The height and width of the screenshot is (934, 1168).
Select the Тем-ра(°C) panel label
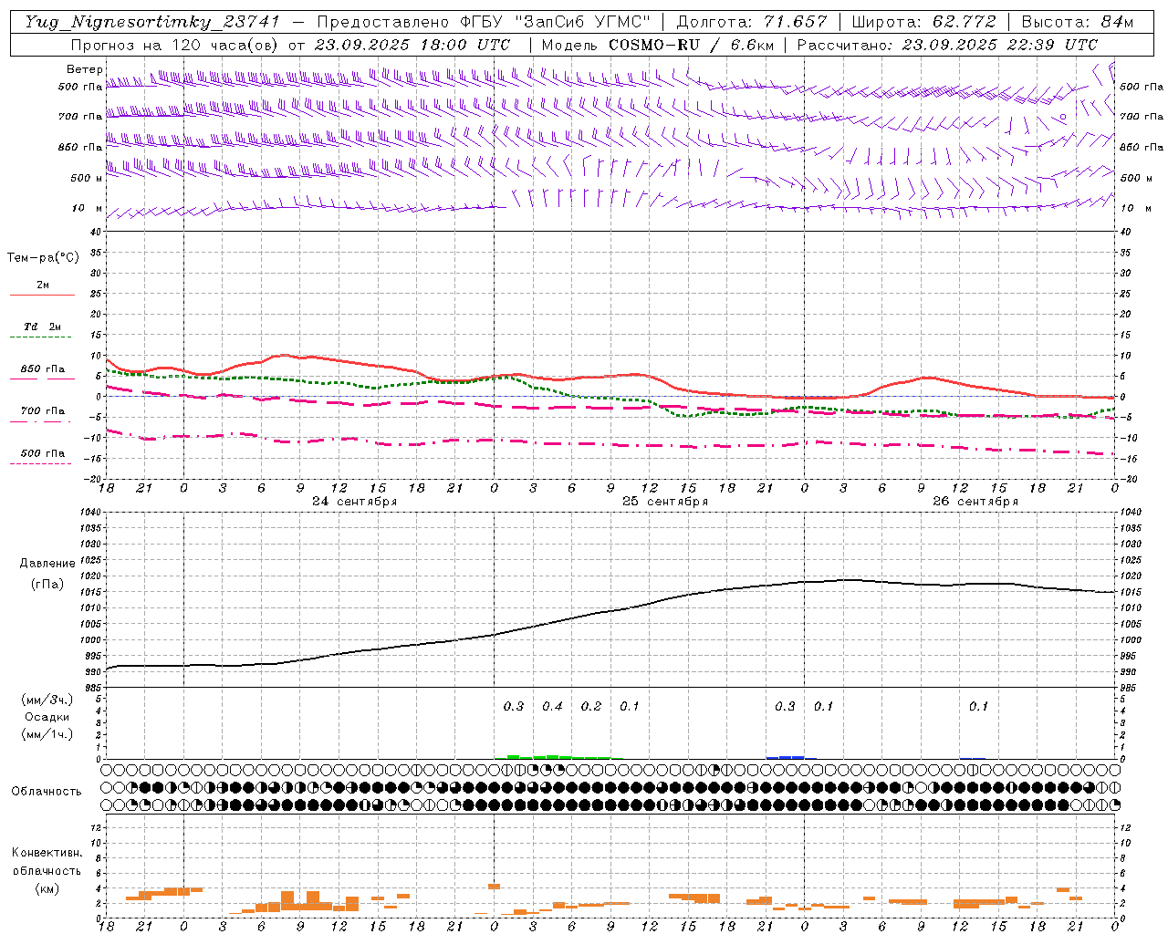(43, 258)
